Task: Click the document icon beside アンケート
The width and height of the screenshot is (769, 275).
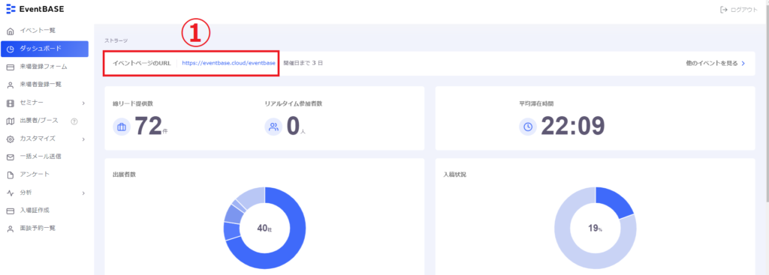Action: (x=10, y=175)
